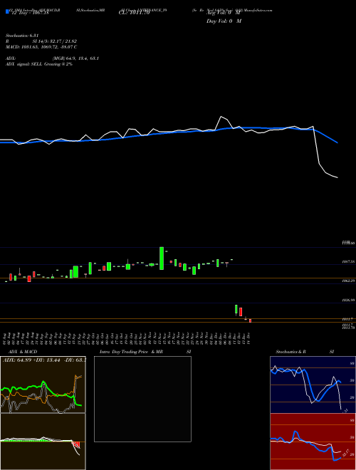Click the 'Intra Day Trading Price & MR SI' title
Screen dimensions: 356x470
pyautogui.click(x=145, y=352)
